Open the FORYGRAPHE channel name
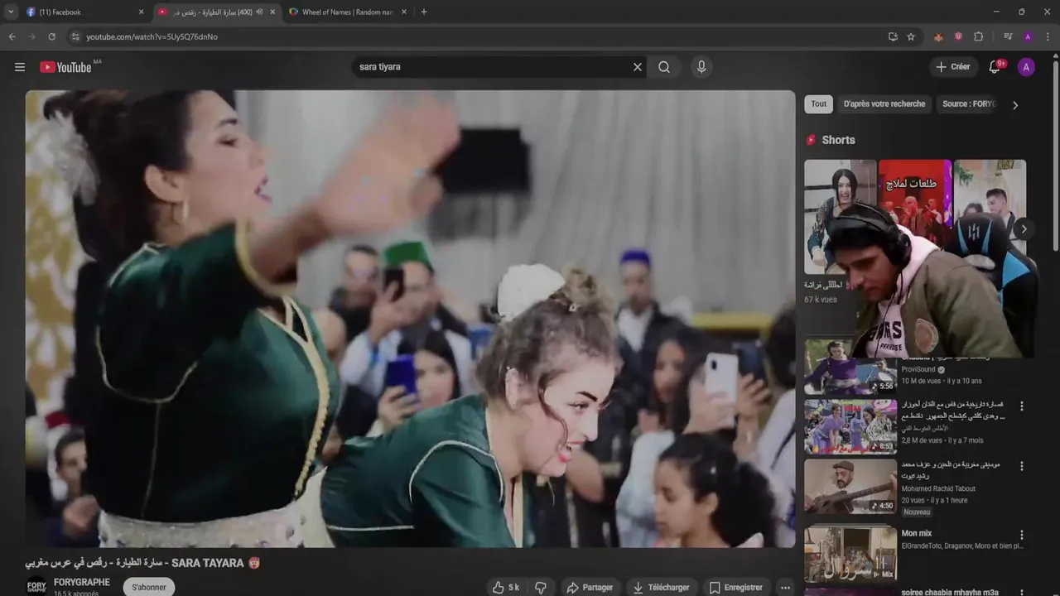The width and height of the screenshot is (1060, 596). point(82,583)
